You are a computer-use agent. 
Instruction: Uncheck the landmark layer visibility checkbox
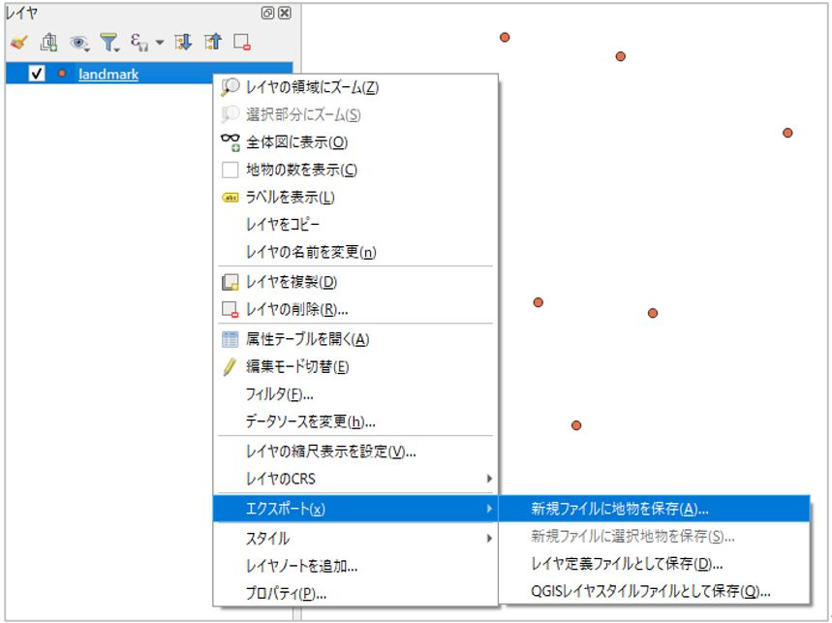click(x=37, y=74)
